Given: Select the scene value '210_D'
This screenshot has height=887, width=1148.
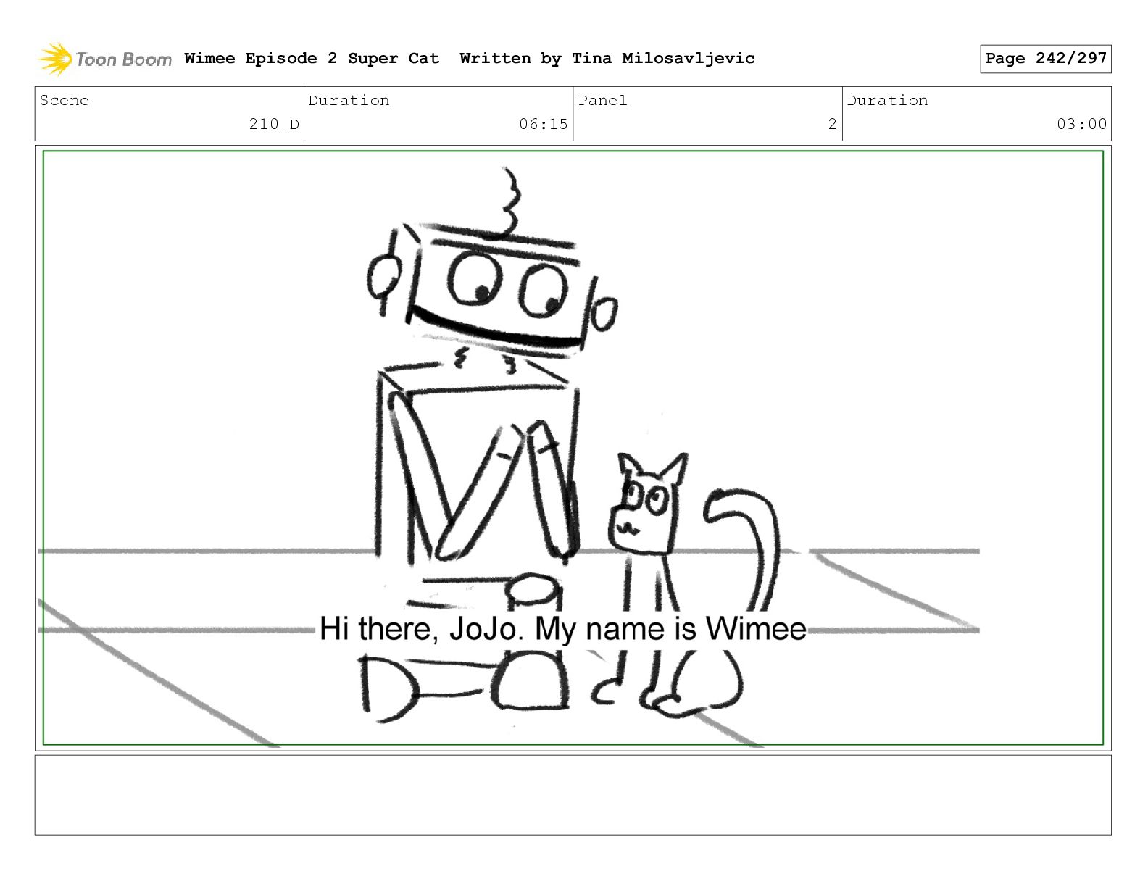Looking at the screenshot, I should (274, 124).
